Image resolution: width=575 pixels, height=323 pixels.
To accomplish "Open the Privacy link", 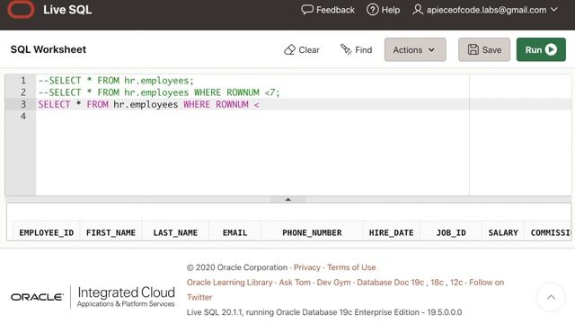I will click(307, 267).
